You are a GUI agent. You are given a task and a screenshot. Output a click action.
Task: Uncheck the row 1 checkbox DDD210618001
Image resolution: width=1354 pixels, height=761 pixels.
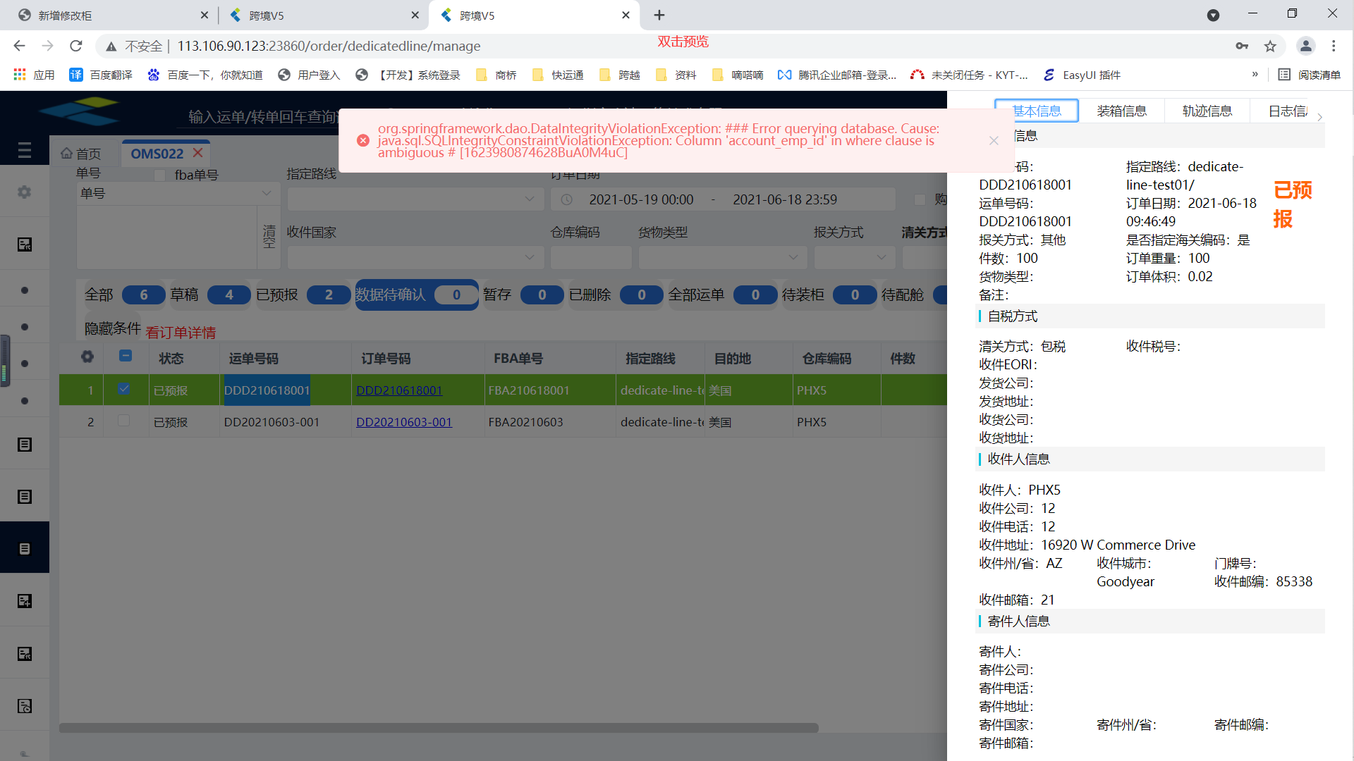pos(124,389)
